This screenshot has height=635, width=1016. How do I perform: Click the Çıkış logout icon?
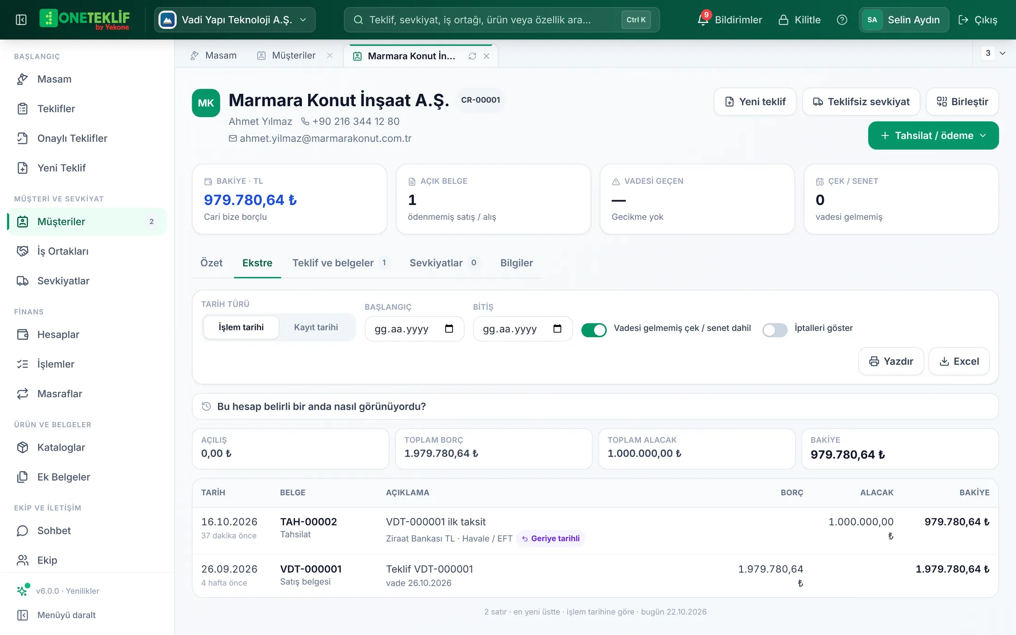pos(978,20)
